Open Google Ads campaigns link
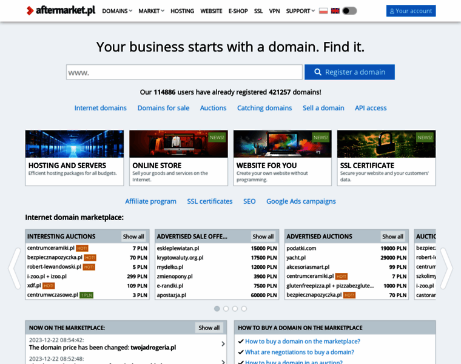This screenshot has height=364, width=461. (x=301, y=201)
